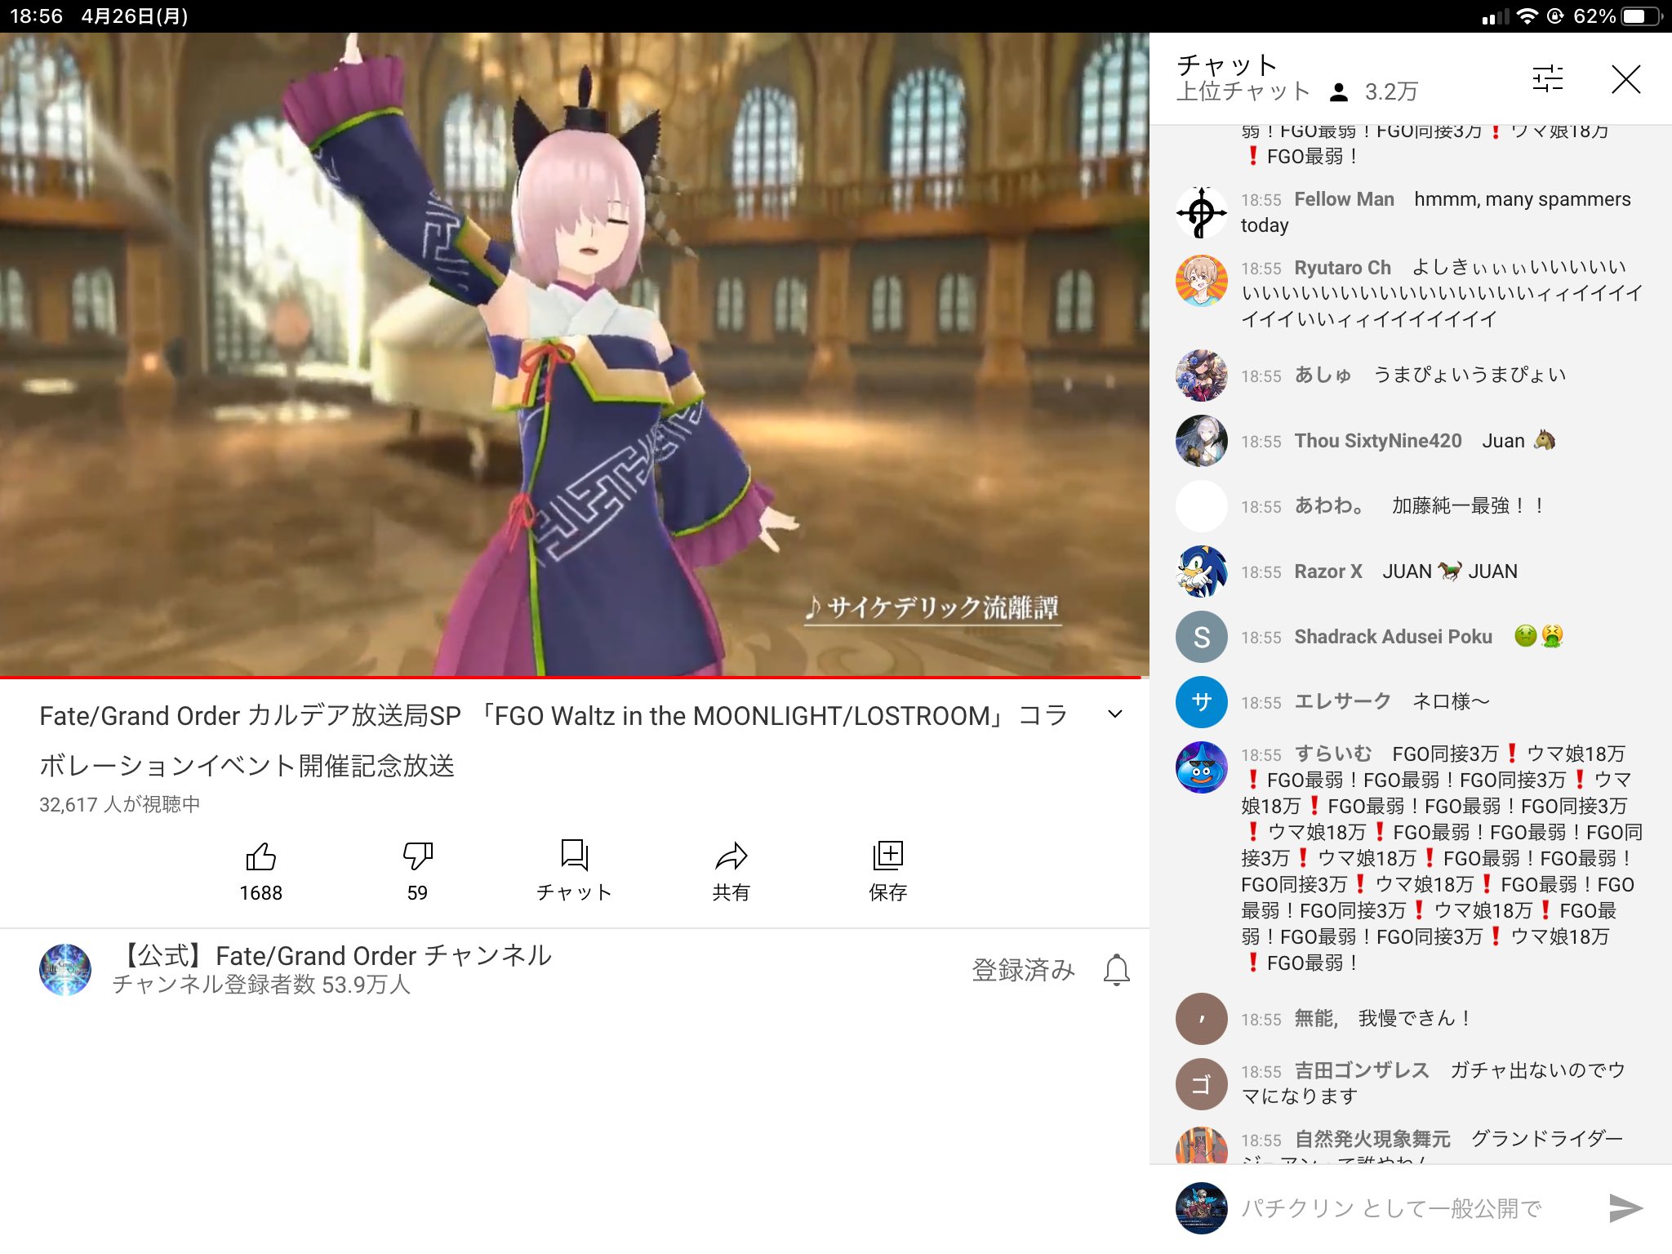Select あわわ。's 加藤純一最強 message
This screenshot has width=1672, height=1254.
point(1468,506)
